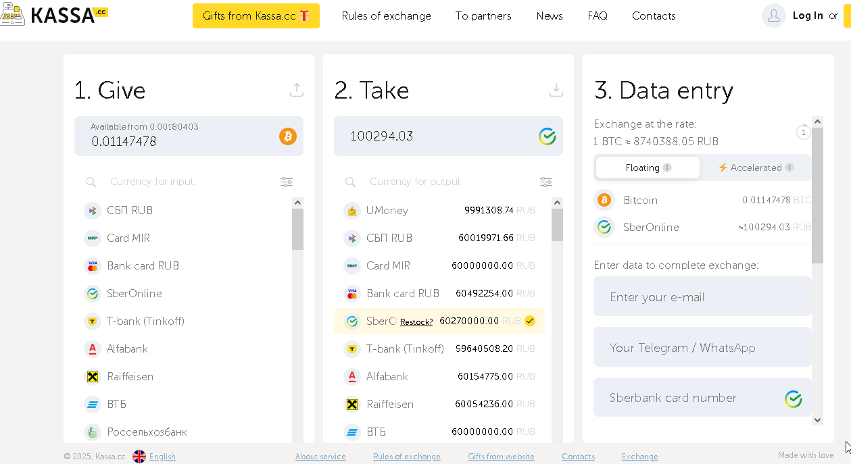The height and width of the screenshot is (464, 851).
Task: Focus the Currency for input search box
Action: tap(189, 182)
